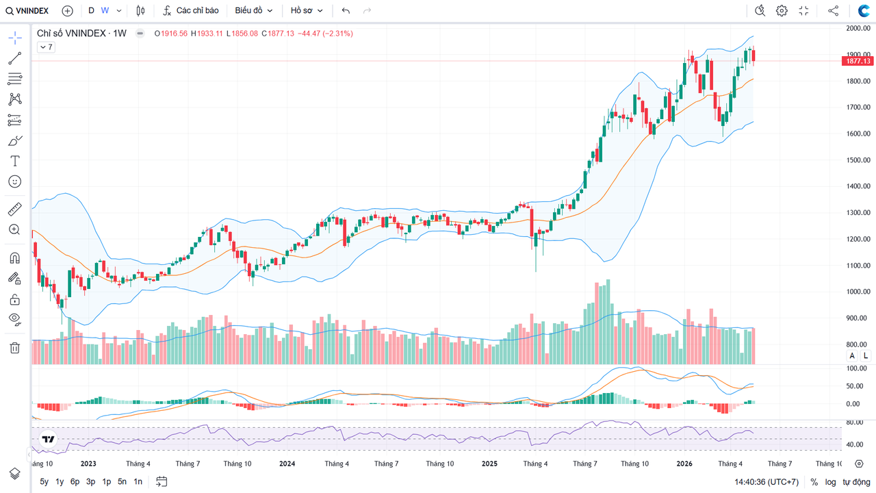
Task: Toggle the A auto scale button
Action: [852, 355]
